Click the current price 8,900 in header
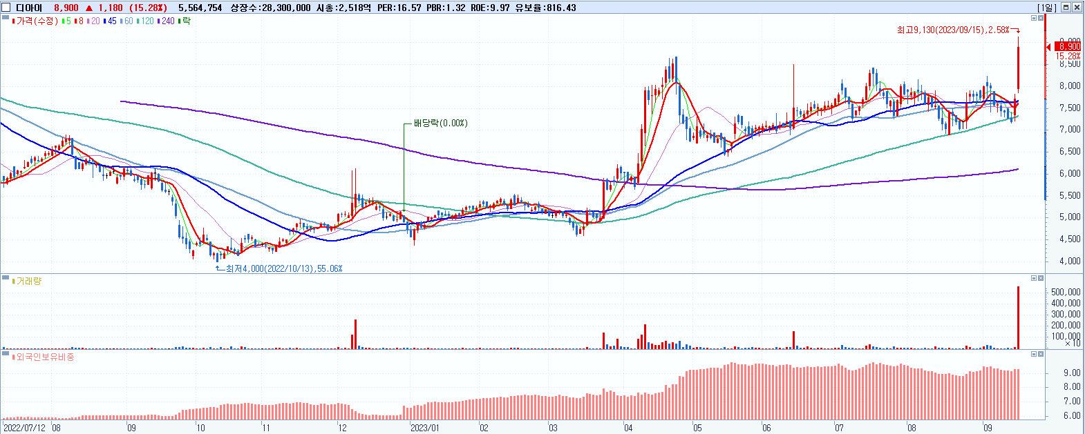 pos(66,8)
